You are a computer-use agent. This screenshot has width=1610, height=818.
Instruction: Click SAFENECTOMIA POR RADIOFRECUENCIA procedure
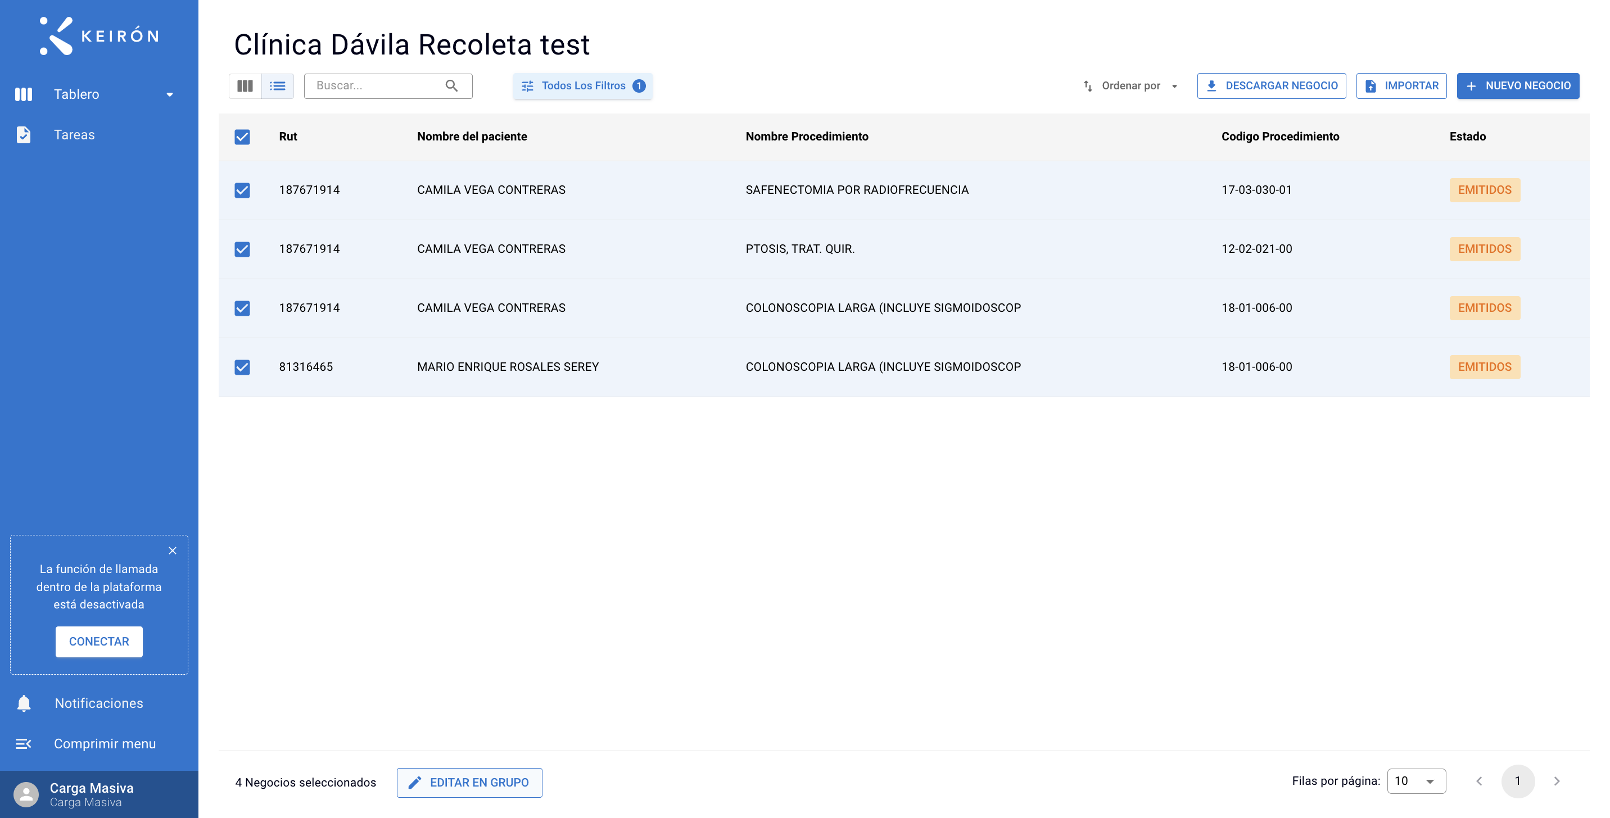pyautogui.click(x=857, y=190)
